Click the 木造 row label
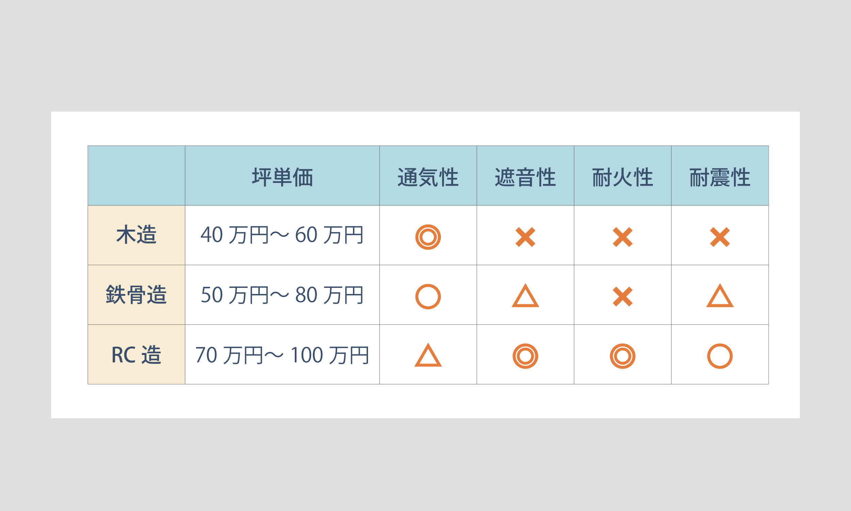The image size is (851, 511). coord(136,235)
